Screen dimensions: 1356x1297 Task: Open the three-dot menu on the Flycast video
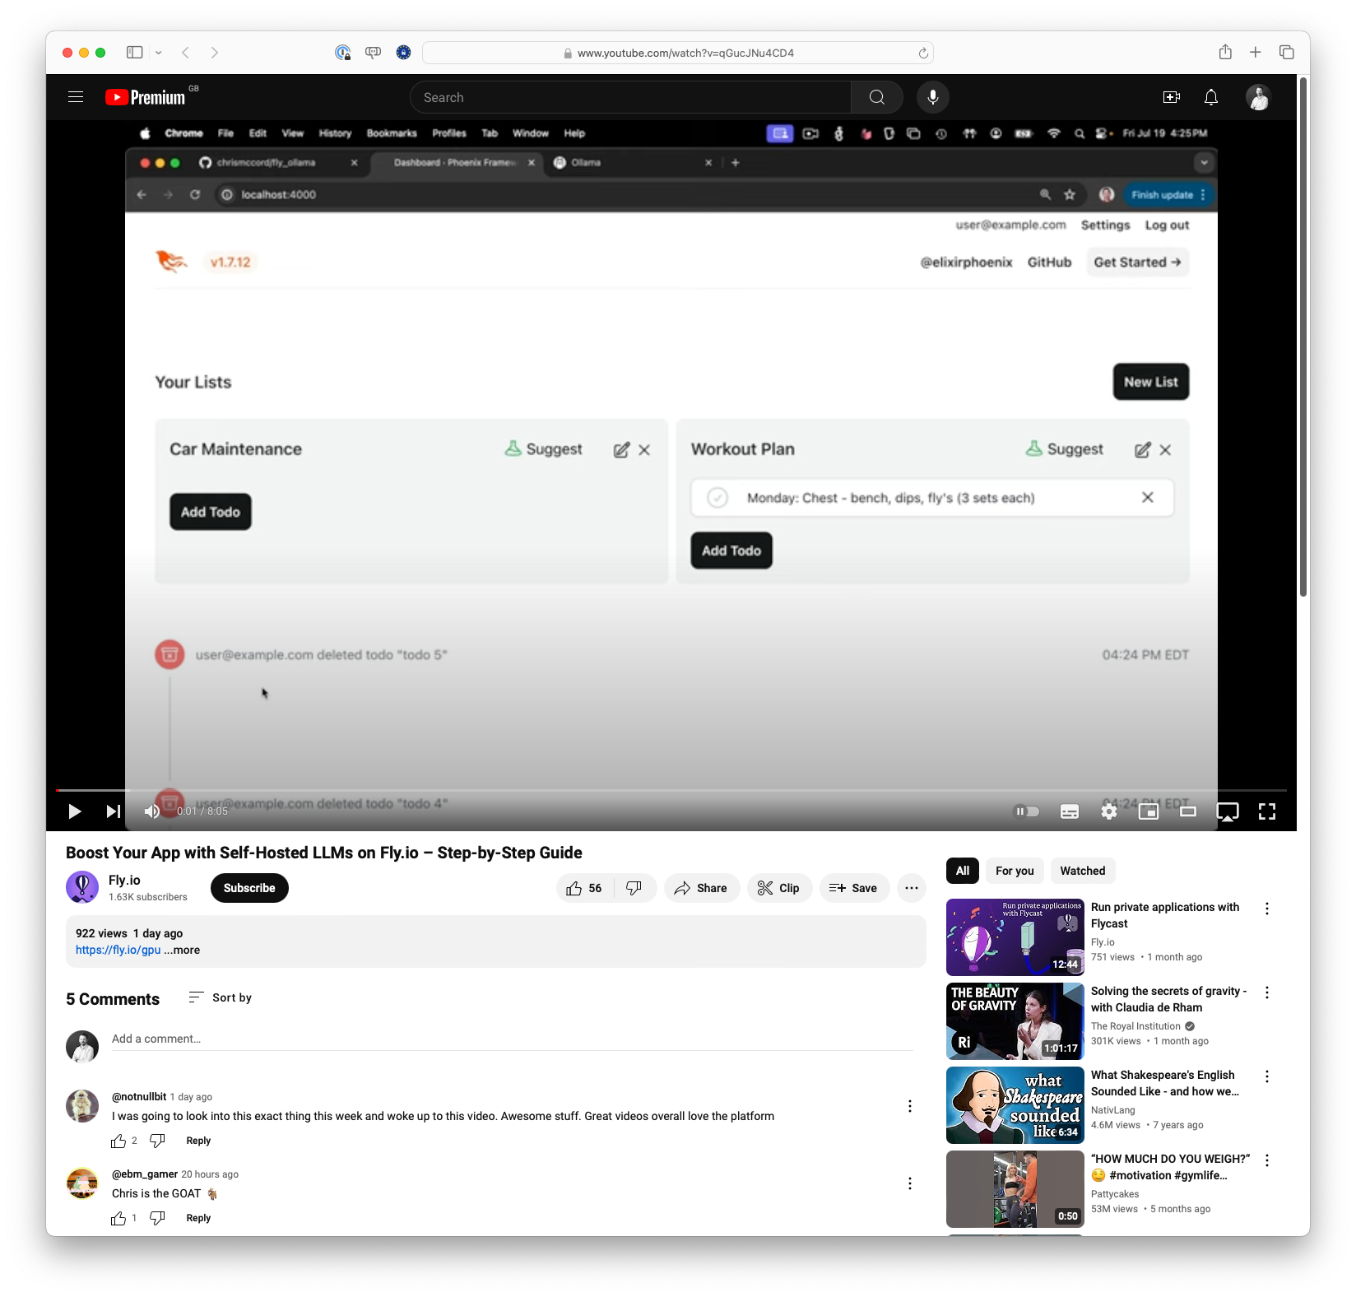click(1266, 909)
